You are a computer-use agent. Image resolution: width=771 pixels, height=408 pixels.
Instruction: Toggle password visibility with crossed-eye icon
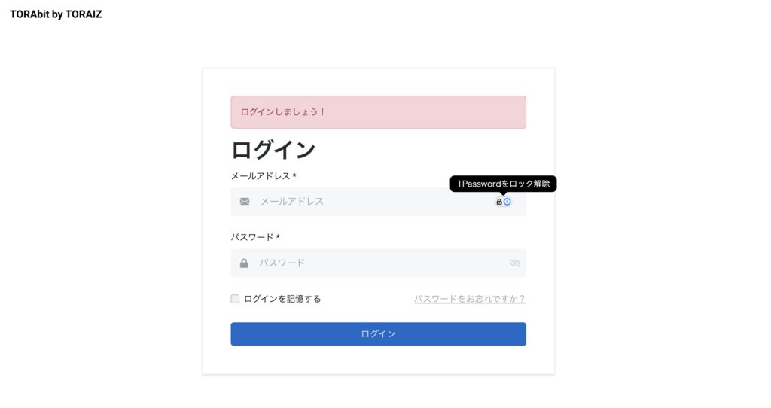515,263
